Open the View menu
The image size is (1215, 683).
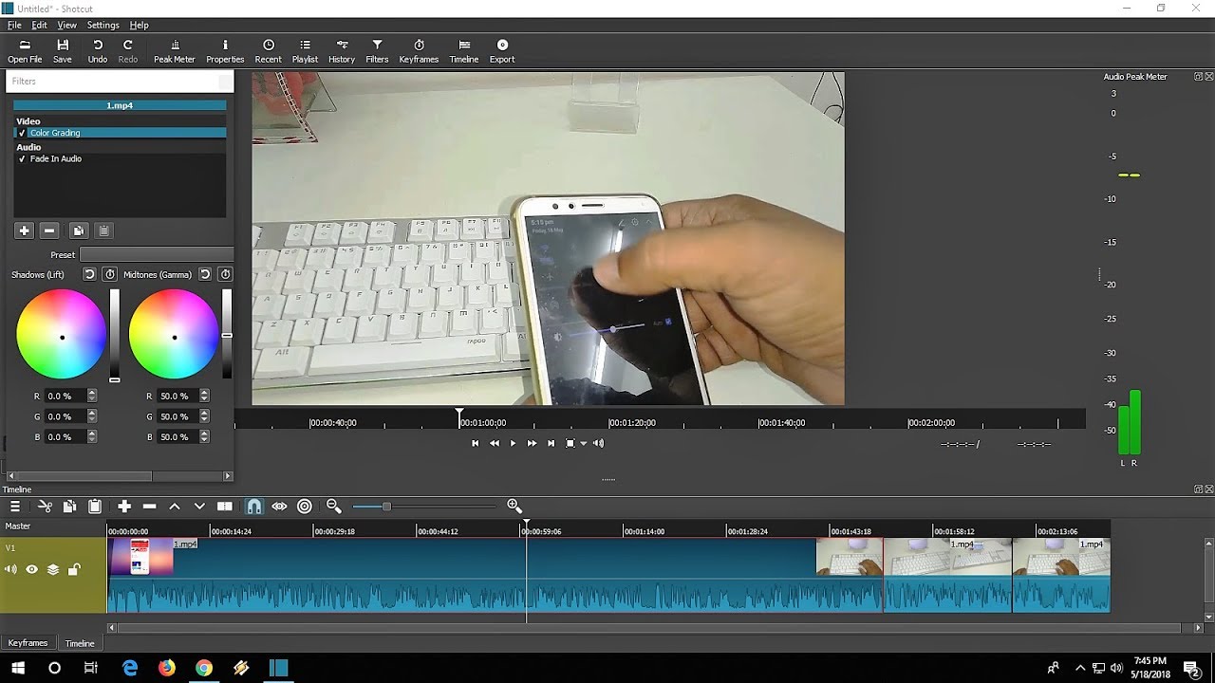click(x=66, y=26)
